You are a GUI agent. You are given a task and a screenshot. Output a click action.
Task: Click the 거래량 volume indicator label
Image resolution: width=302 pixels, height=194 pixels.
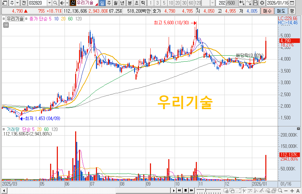(13, 129)
